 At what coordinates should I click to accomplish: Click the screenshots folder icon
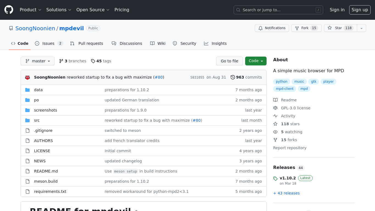pyautogui.click(x=27, y=110)
